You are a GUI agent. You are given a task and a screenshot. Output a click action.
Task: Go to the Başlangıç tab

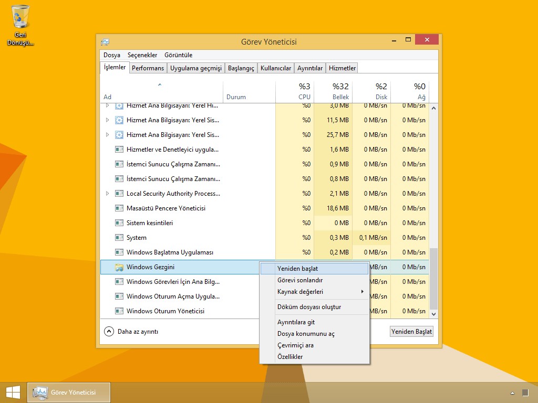pyautogui.click(x=241, y=68)
